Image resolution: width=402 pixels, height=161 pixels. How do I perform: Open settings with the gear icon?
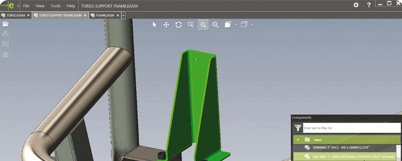point(356,5)
